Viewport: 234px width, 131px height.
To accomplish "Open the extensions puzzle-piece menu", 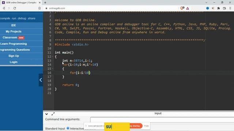I will pos(219,8).
